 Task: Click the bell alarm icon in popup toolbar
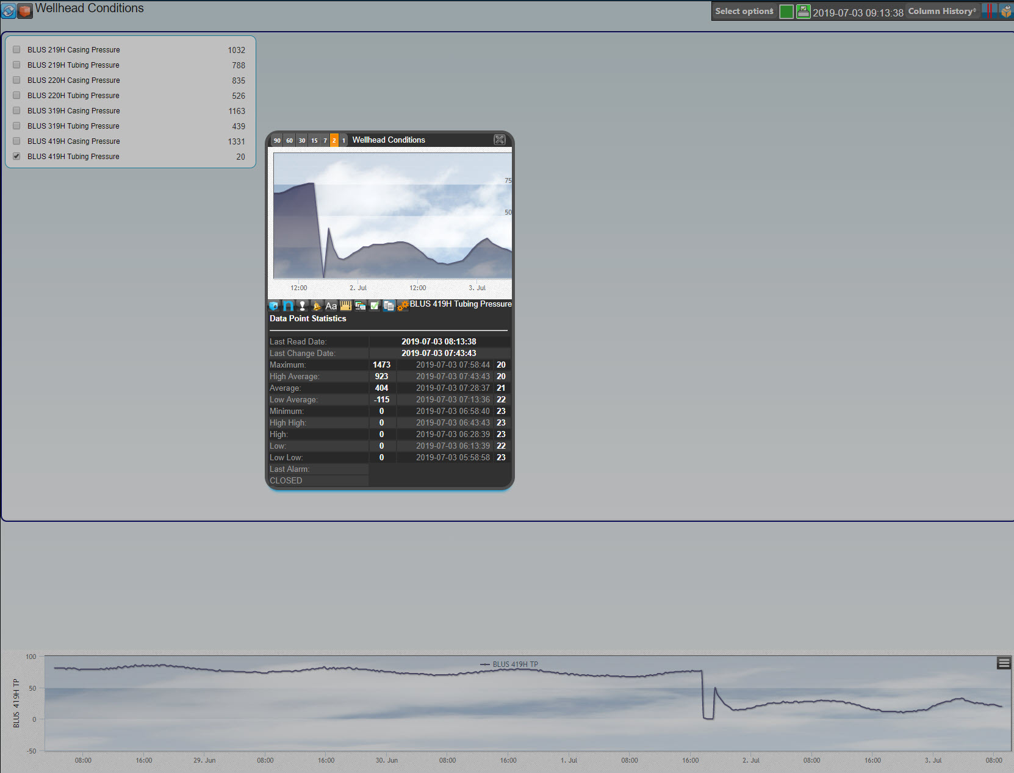click(317, 306)
